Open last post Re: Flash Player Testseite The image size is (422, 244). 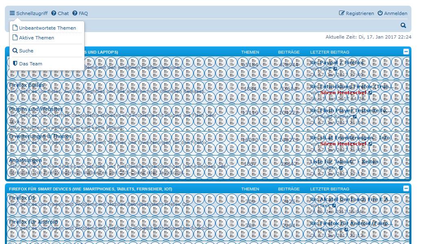click(x=350, y=110)
